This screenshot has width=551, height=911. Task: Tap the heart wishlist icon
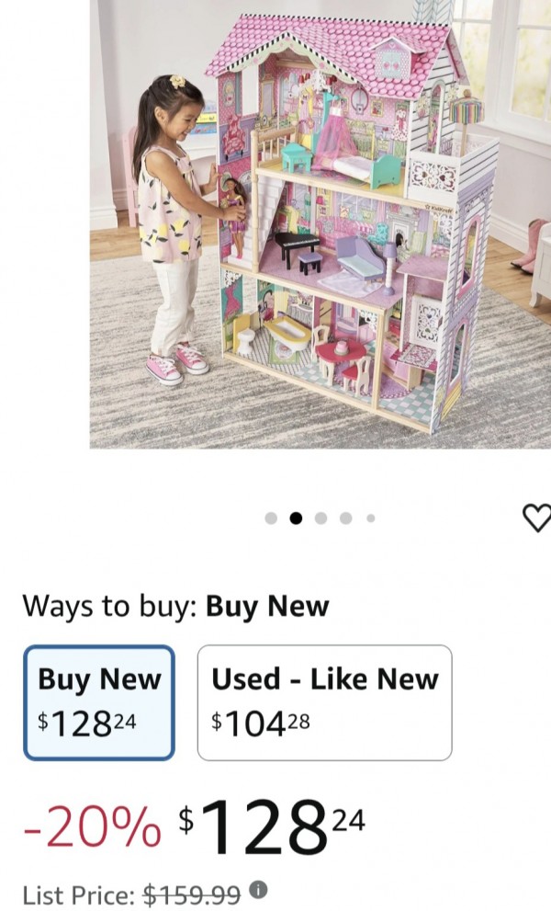[537, 518]
